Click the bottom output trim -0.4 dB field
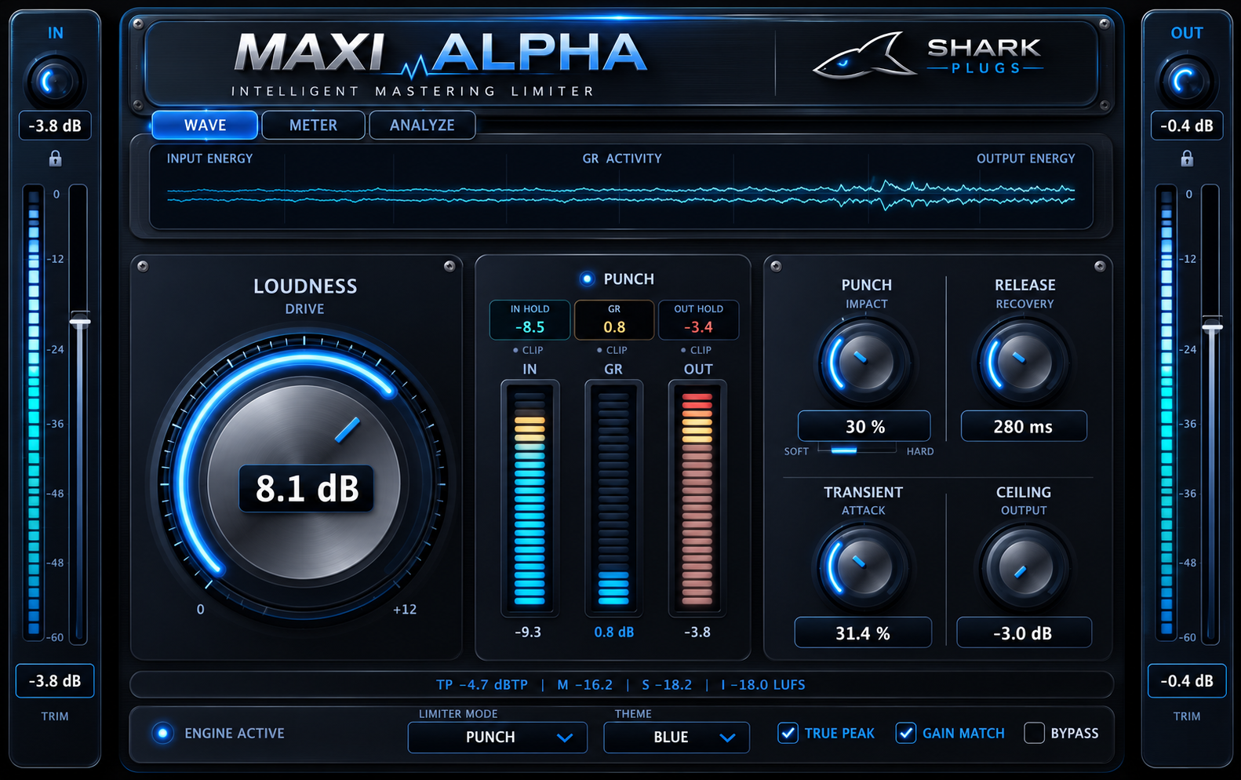The height and width of the screenshot is (780, 1241). 1187,680
